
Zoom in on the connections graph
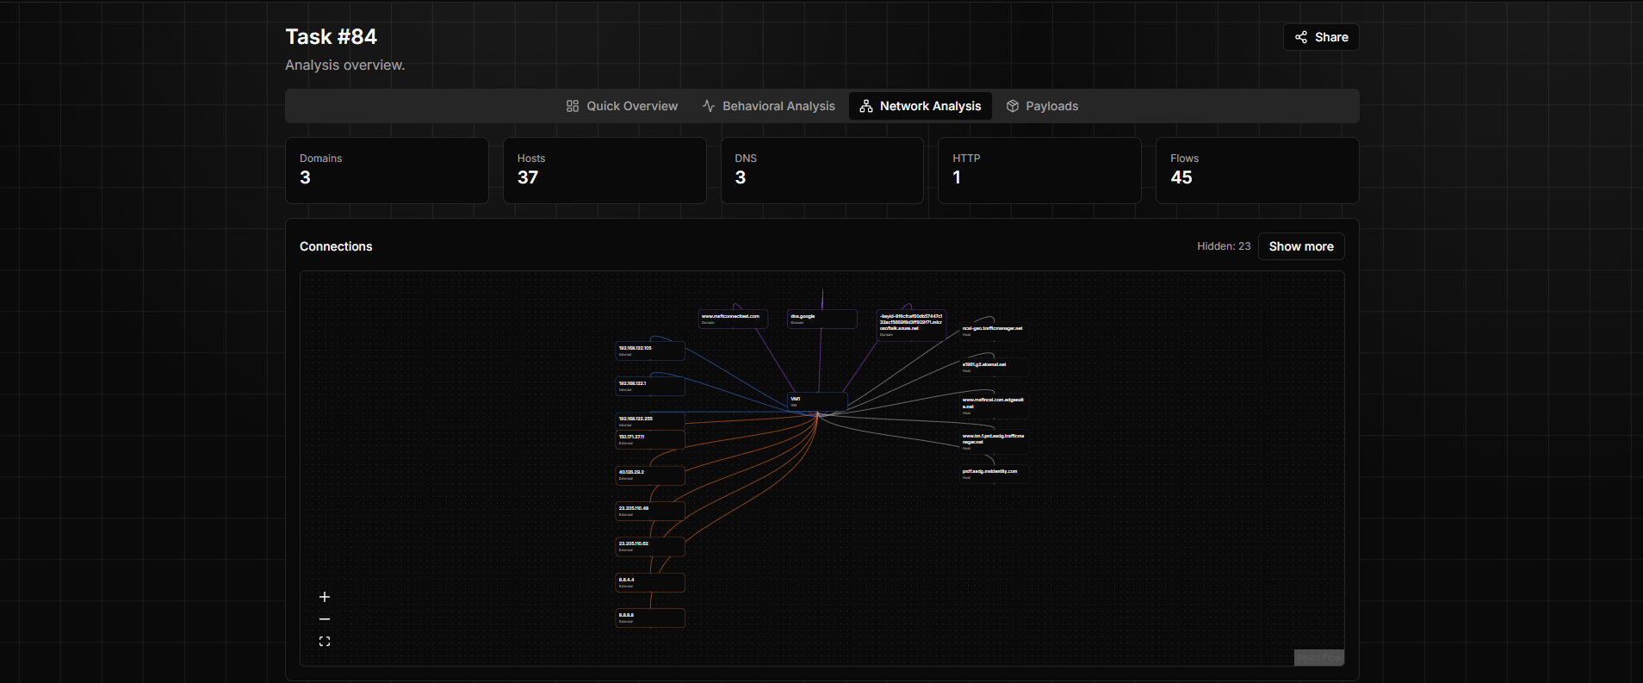(325, 597)
